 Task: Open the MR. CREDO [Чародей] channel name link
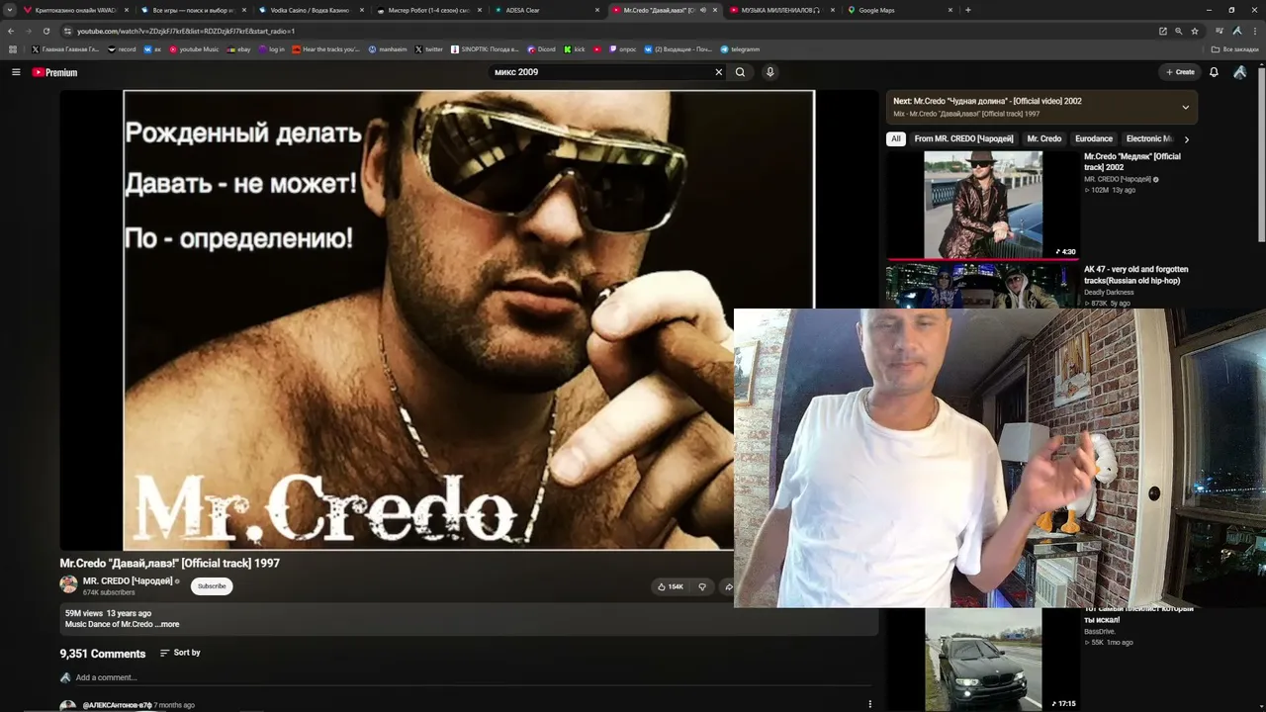point(128,581)
